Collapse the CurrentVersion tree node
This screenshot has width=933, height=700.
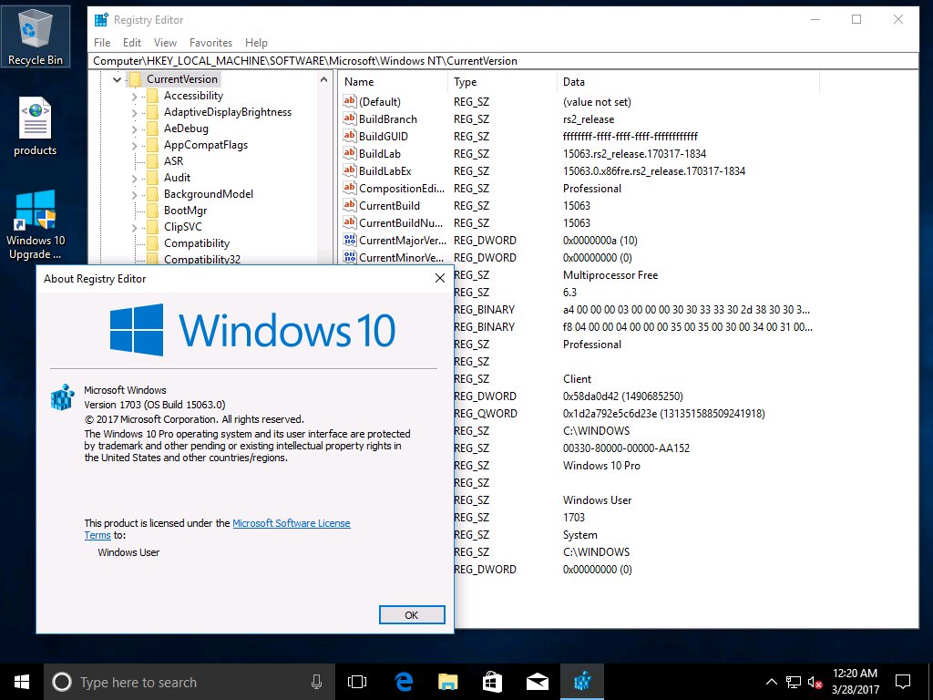tap(118, 79)
